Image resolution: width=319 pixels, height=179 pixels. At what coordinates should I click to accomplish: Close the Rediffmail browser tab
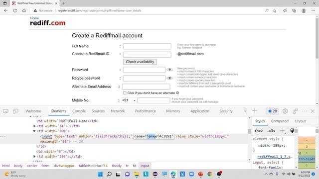pyautogui.click(x=56, y=3)
